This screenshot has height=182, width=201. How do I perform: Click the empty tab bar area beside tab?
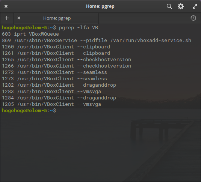144,18
